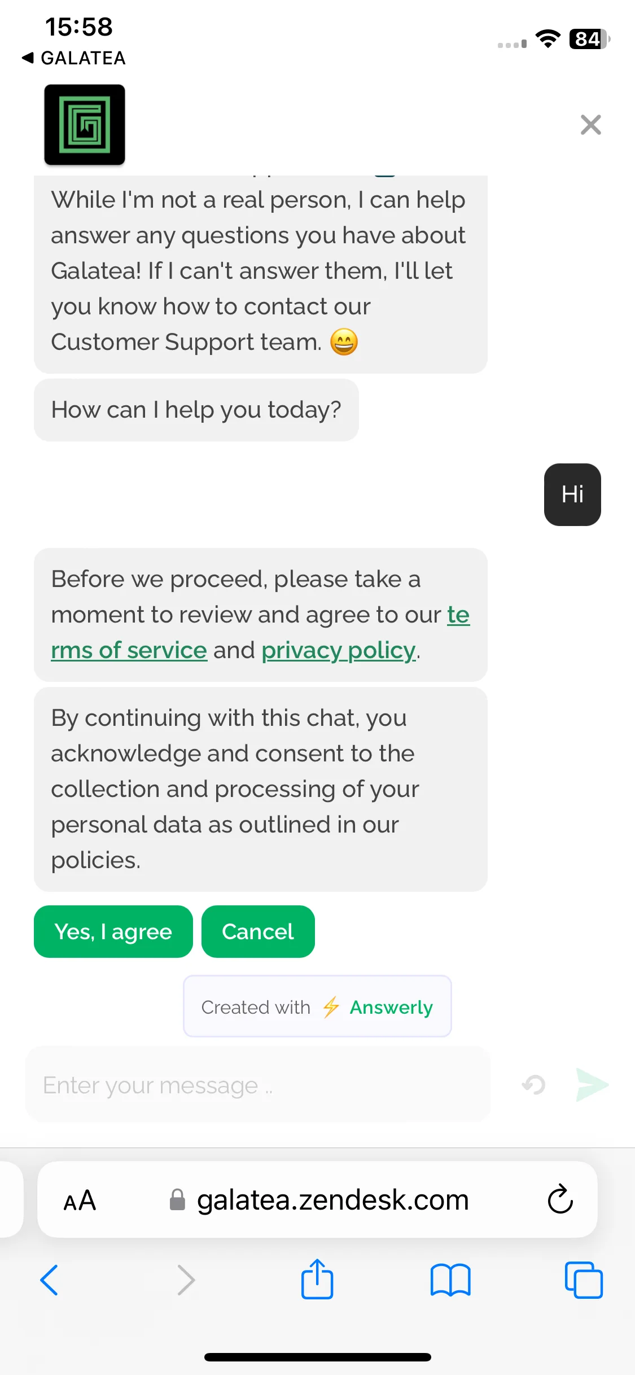Tap the sent Hi message bubble
The width and height of the screenshot is (635, 1375).
click(572, 494)
